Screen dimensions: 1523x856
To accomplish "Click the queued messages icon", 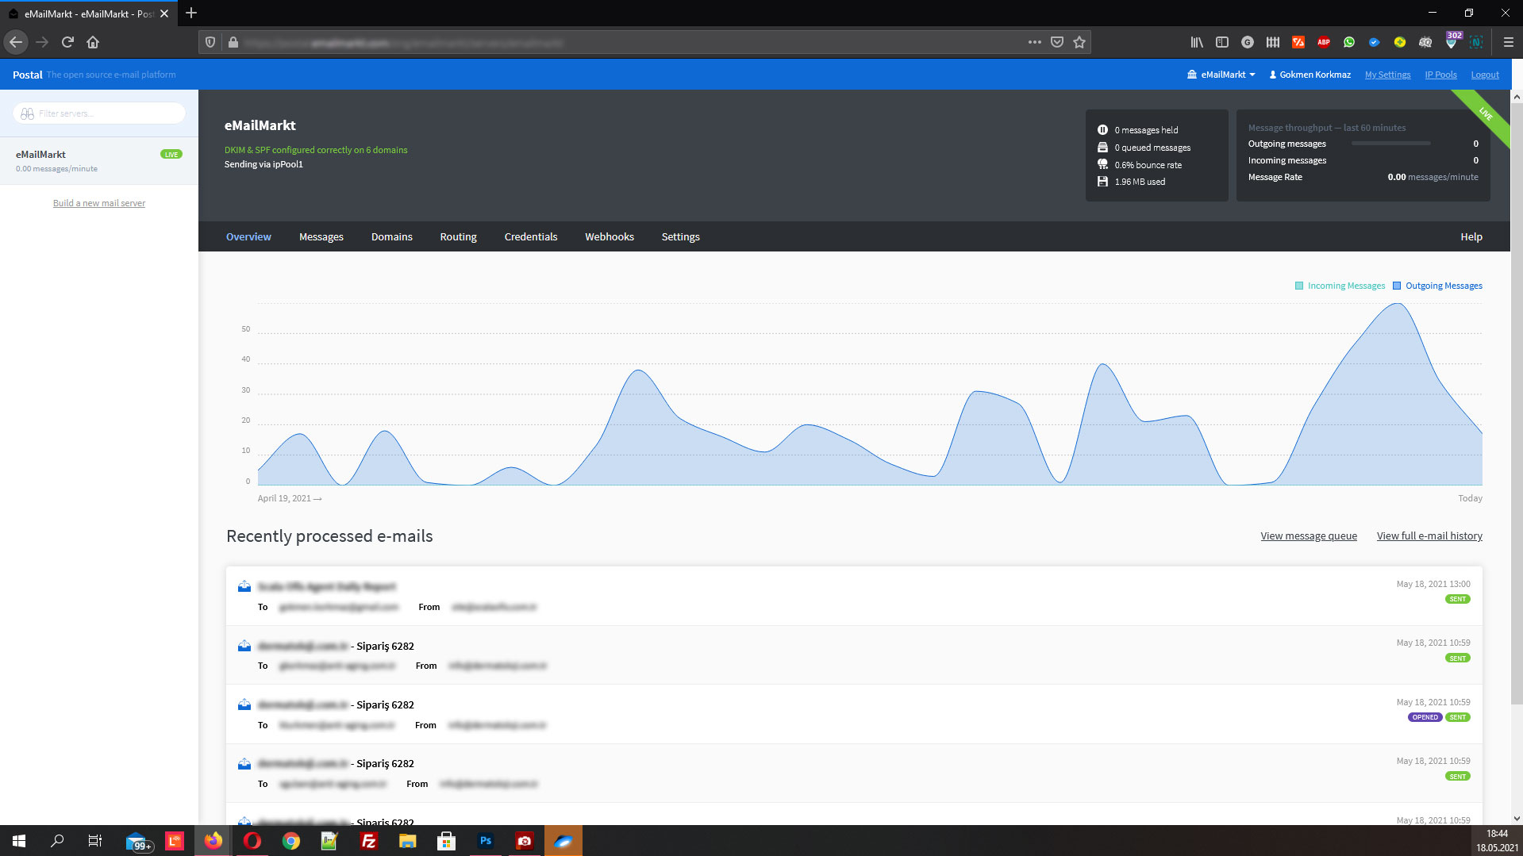I will 1102,147.
